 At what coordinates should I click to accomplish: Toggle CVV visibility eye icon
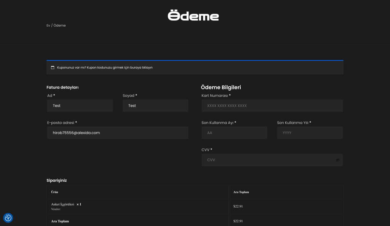tap(337, 160)
